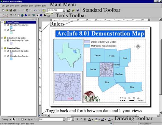162x125 pixels.
Task: Click the What's This help icon
Action: 78,10
